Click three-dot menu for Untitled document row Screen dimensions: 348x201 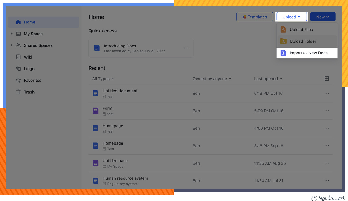click(327, 93)
